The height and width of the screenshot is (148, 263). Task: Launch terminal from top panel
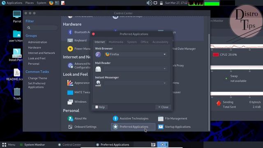click(57, 3)
